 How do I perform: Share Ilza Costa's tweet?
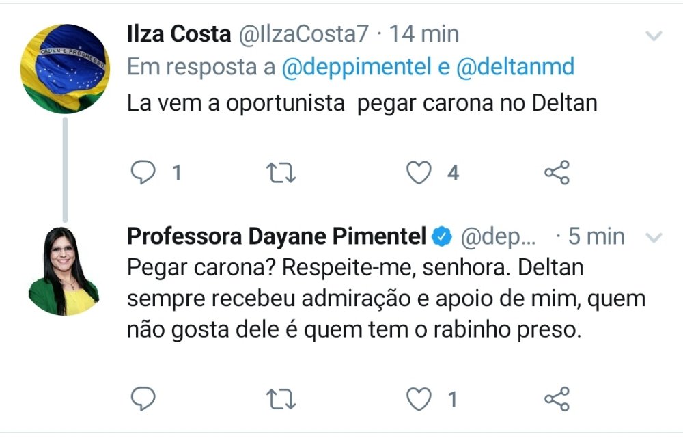557,174
